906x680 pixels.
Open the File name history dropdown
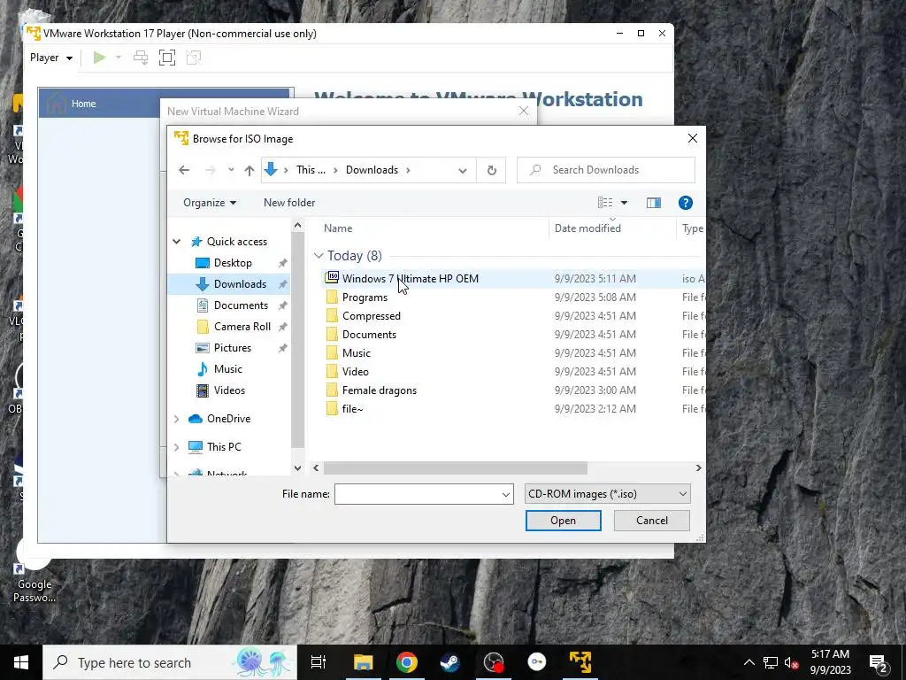[505, 494]
